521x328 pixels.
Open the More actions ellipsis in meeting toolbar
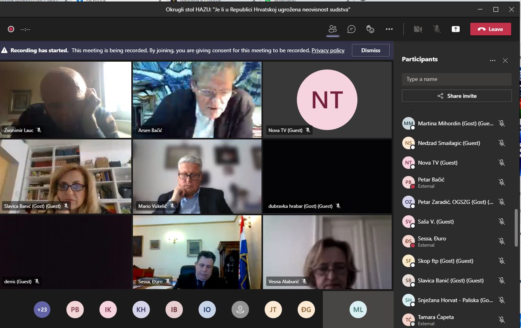coord(389,29)
